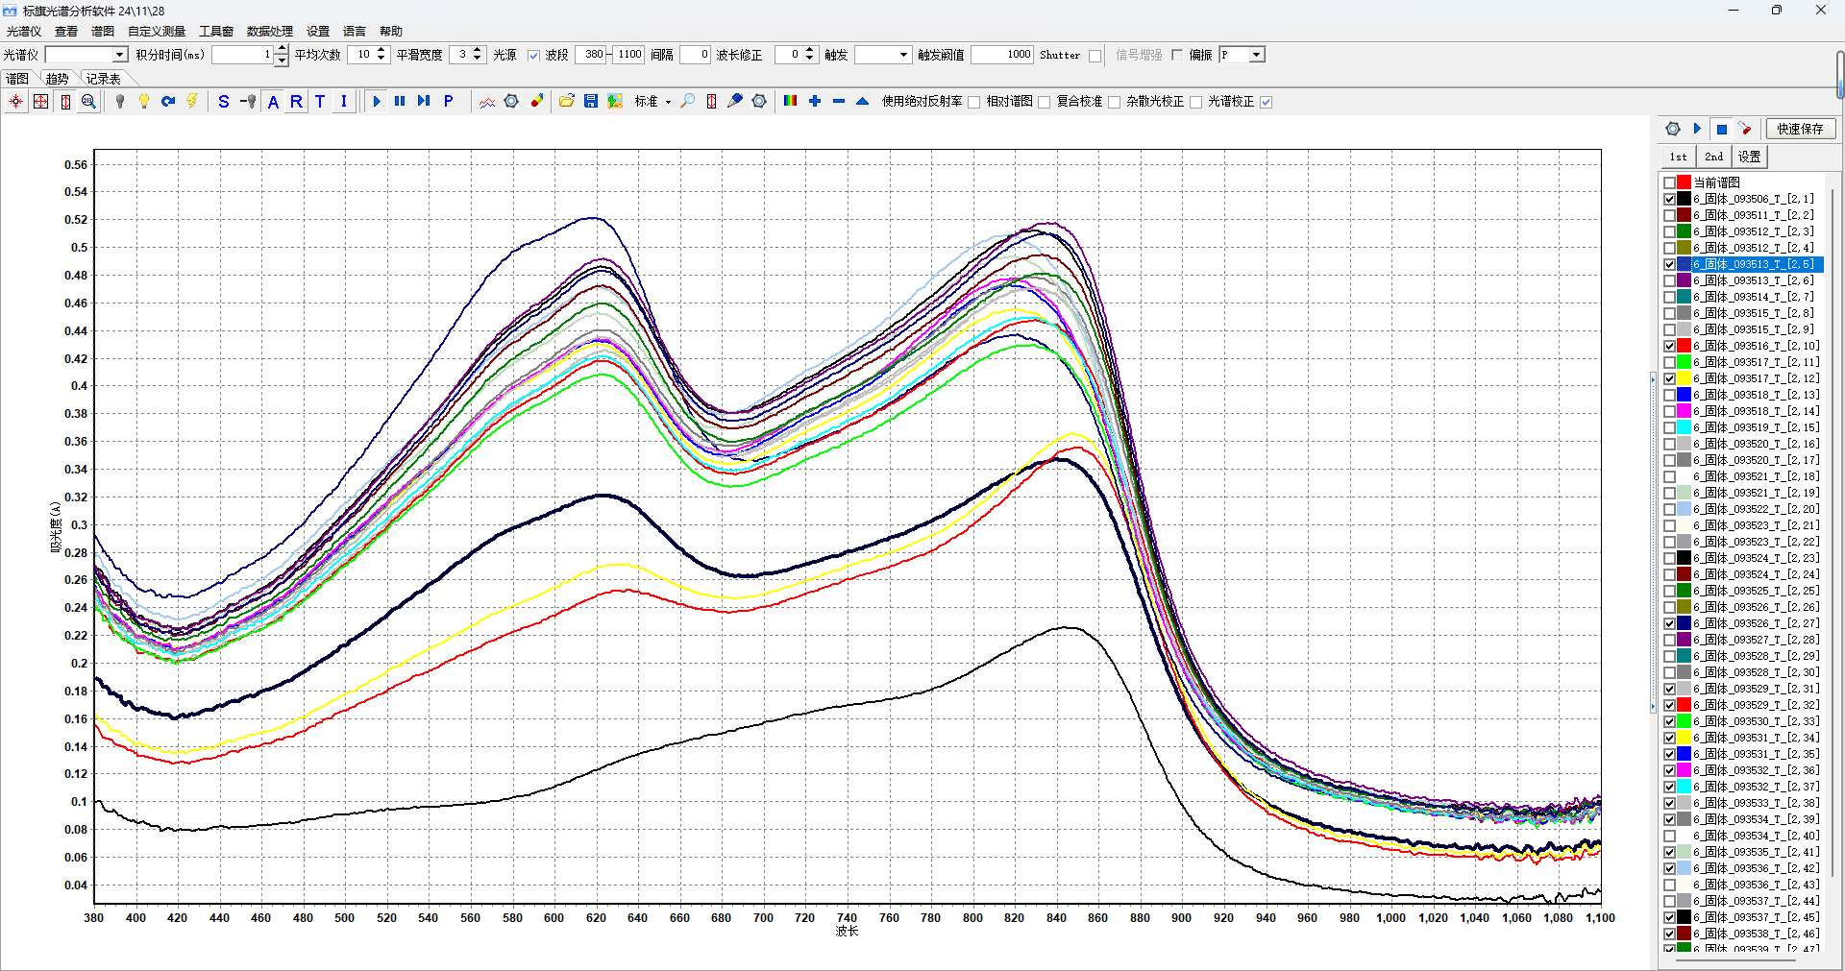Check the 相对谱图 checkbox
The image size is (1845, 971).
1044,102
